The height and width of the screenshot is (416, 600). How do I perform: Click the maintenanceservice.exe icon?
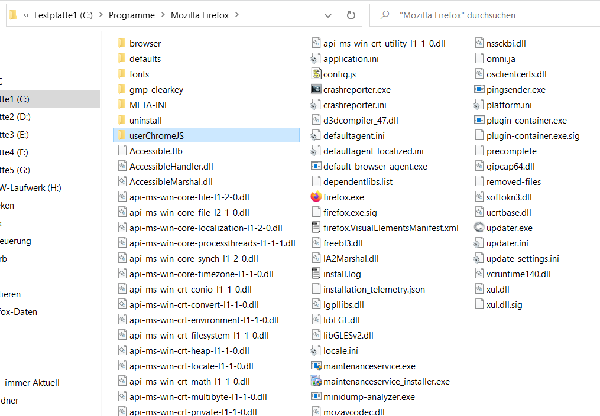coord(316,366)
